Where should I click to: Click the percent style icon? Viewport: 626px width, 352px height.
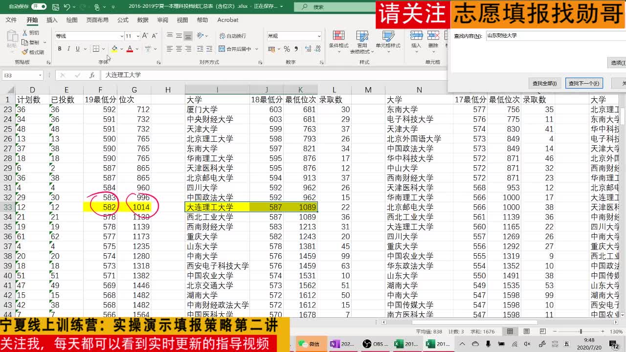click(287, 49)
